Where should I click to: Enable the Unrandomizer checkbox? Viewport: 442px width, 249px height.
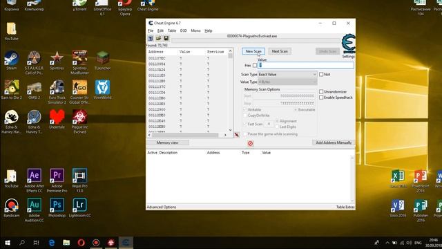pyautogui.click(x=321, y=92)
